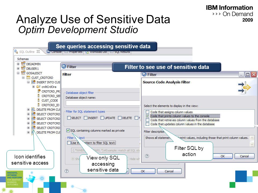Screen dimensions: 258x193
Task: Click the CRDTCRD_ID column icon
Action: tap(38, 105)
